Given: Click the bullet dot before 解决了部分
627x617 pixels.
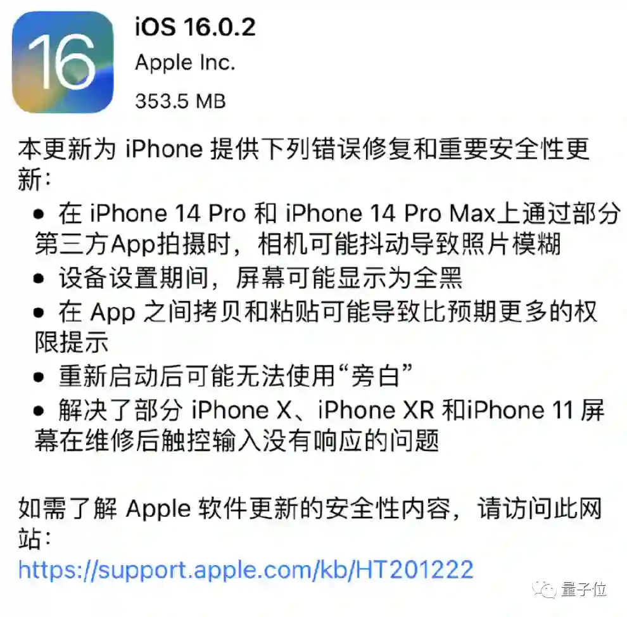Looking at the screenshot, I should click(x=39, y=410).
